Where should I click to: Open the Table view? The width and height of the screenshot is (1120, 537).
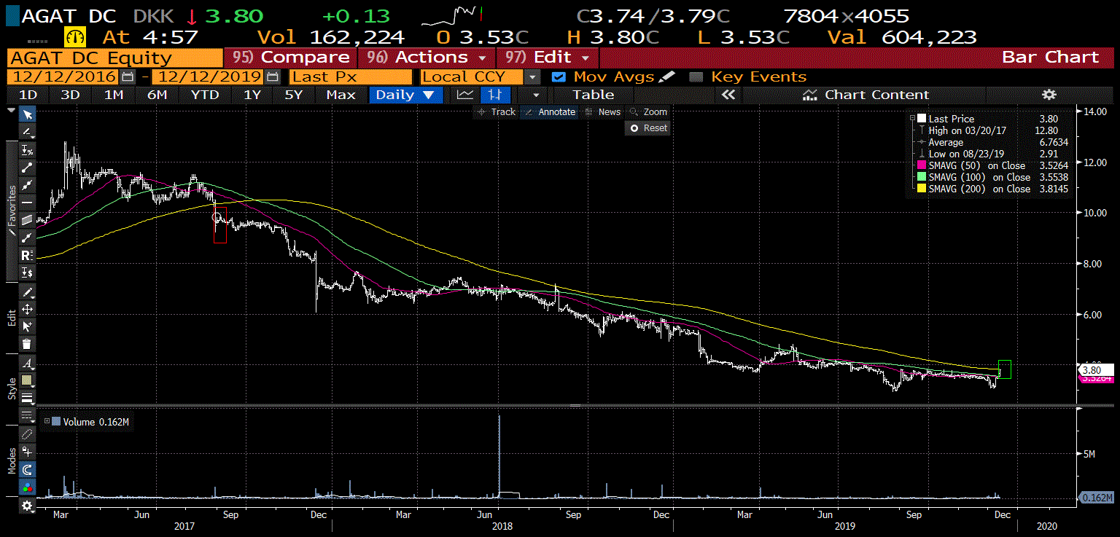pyautogui.click(x=593, y=95)
